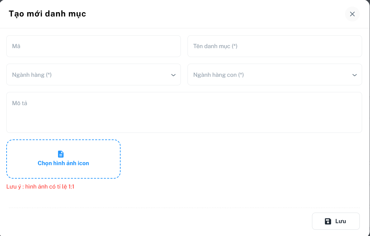Click the Mã placeholder text
370x236 pixels.
(x=16, y=46)
